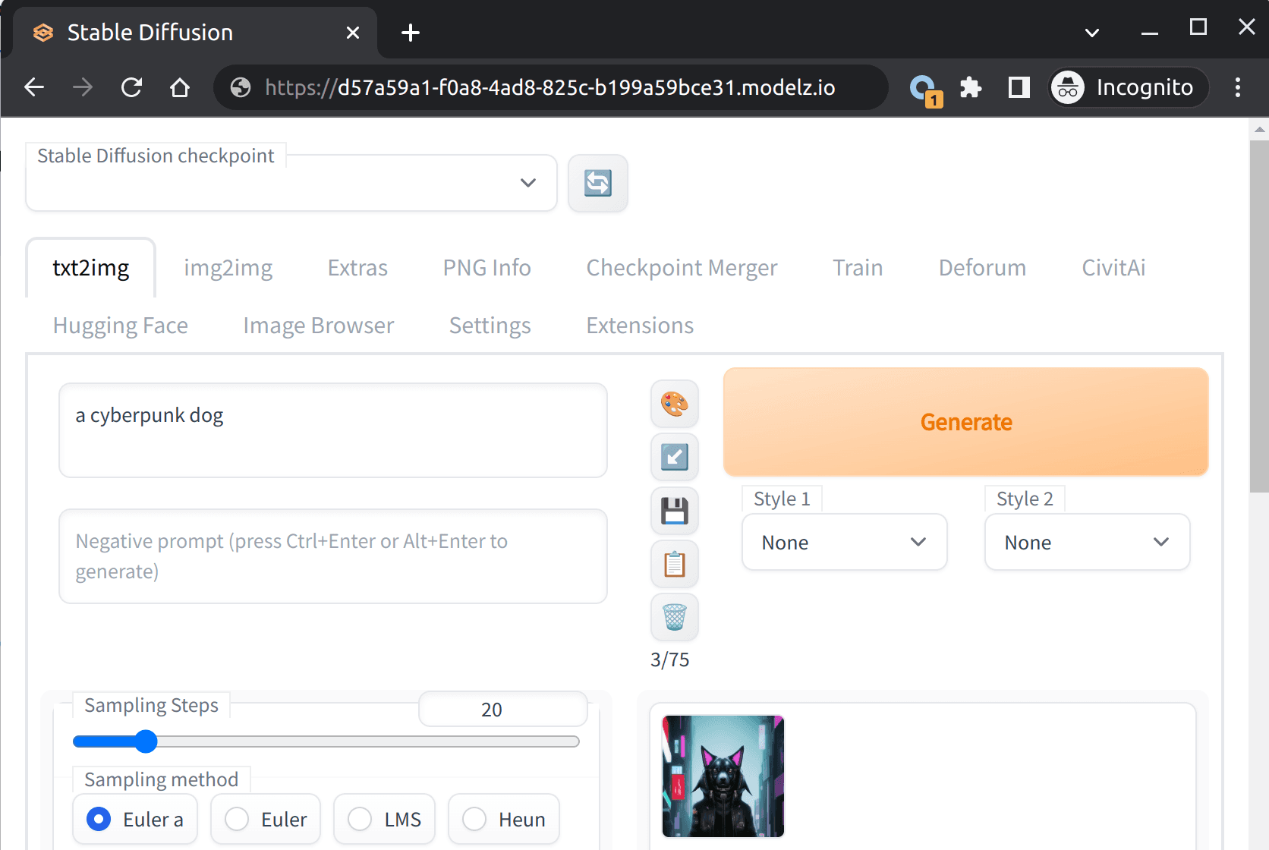Click the 3/75 token counter text
The height and width of the screenshot is (850, 1269).
[670, 660]
